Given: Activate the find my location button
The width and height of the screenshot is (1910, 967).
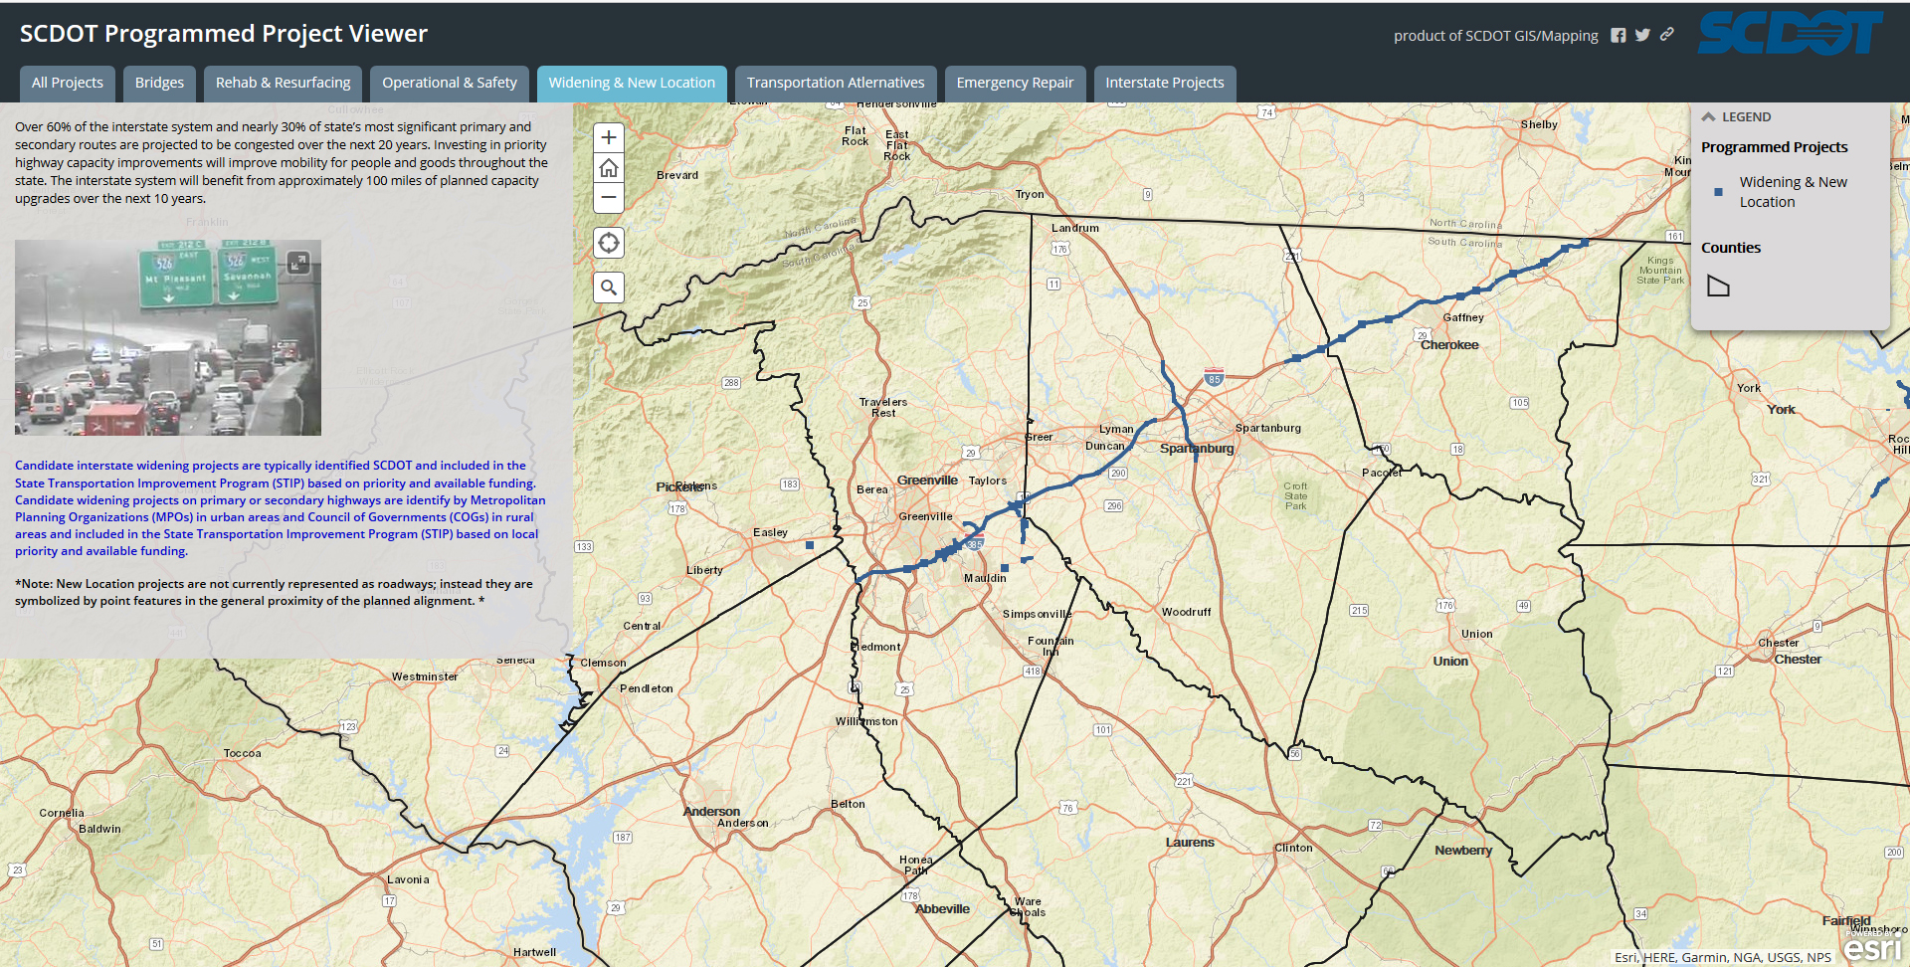Looking at the screenshot, I should pyautogui.click(x=609, y=243).
